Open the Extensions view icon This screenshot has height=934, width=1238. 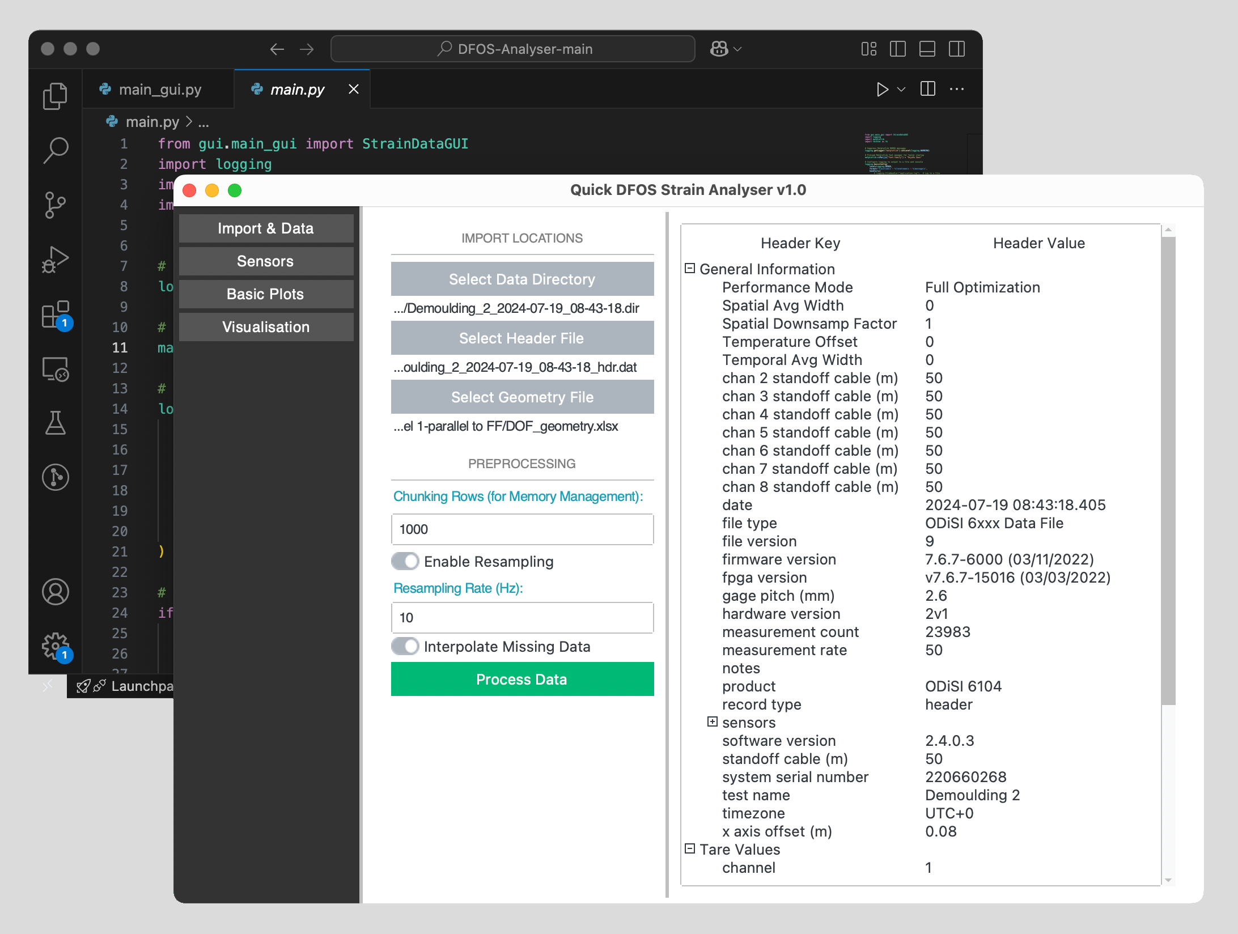[55, 315]
